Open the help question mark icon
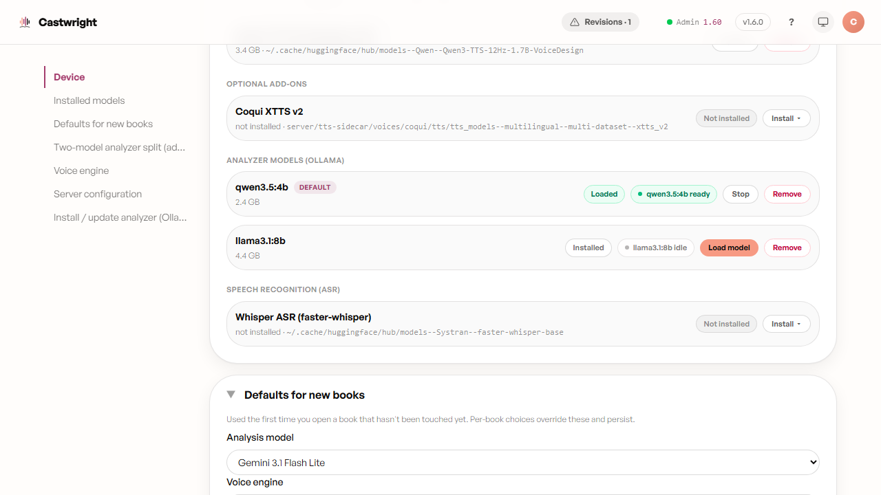The image size is (881, 495). click(x=792, y=22)
